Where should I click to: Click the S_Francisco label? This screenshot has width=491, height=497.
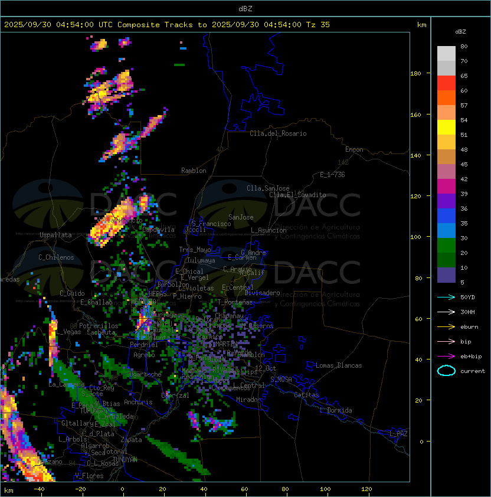[211, 224]
